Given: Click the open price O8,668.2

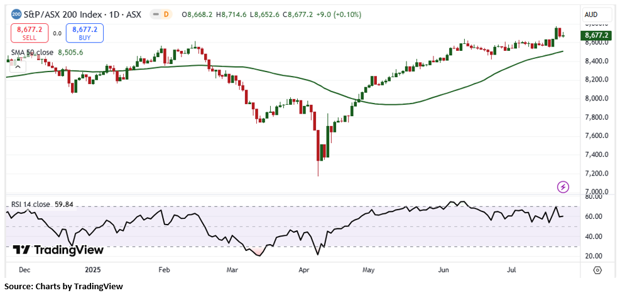Looking at the screenshot, I should [x=197, y=14].
